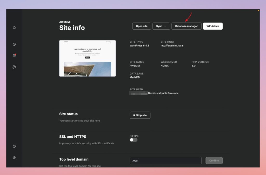Focus the .local top level domain field
Viewport: 266px width, 175px height.
pyautogui.click(x=165, y=160)
